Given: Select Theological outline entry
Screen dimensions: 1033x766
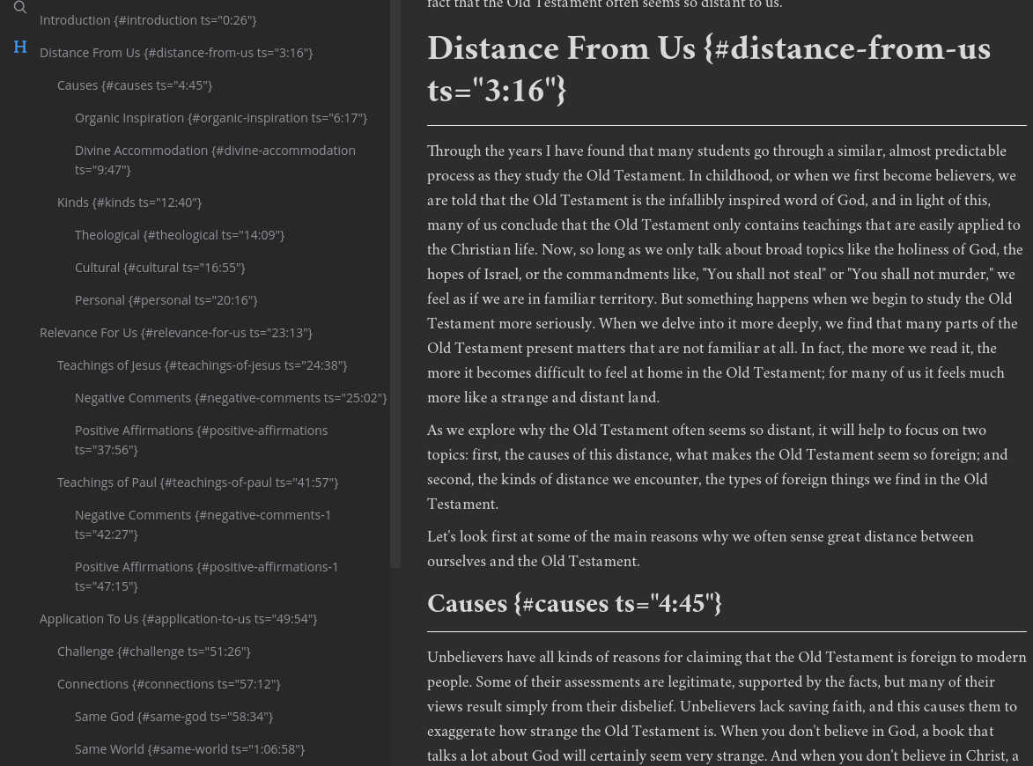Looking at the screenshot, I should (x=180, y=235).
